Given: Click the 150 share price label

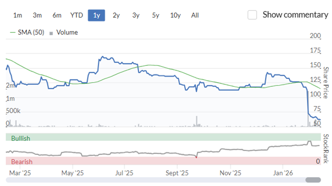Looking at the screenshot, I should 315,65.
